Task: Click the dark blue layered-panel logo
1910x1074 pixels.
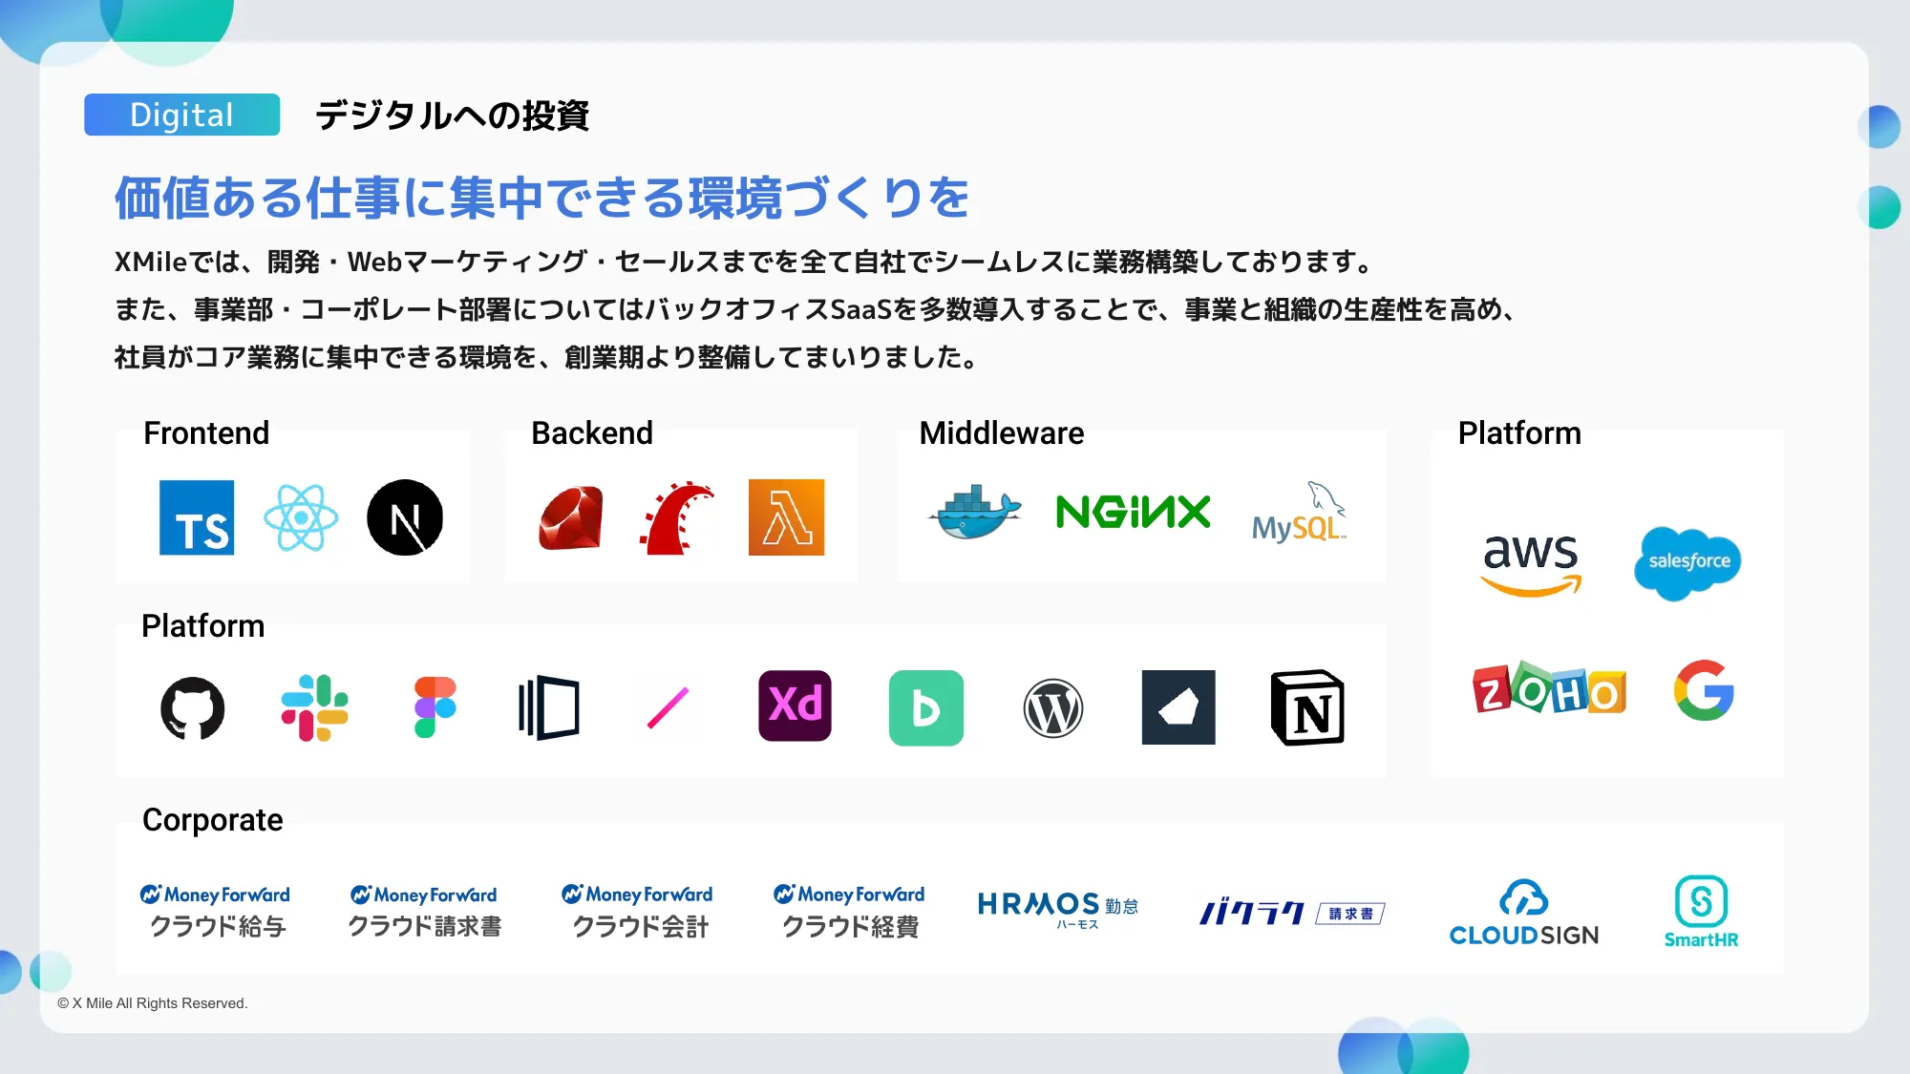Action: [x=549, y=707]
